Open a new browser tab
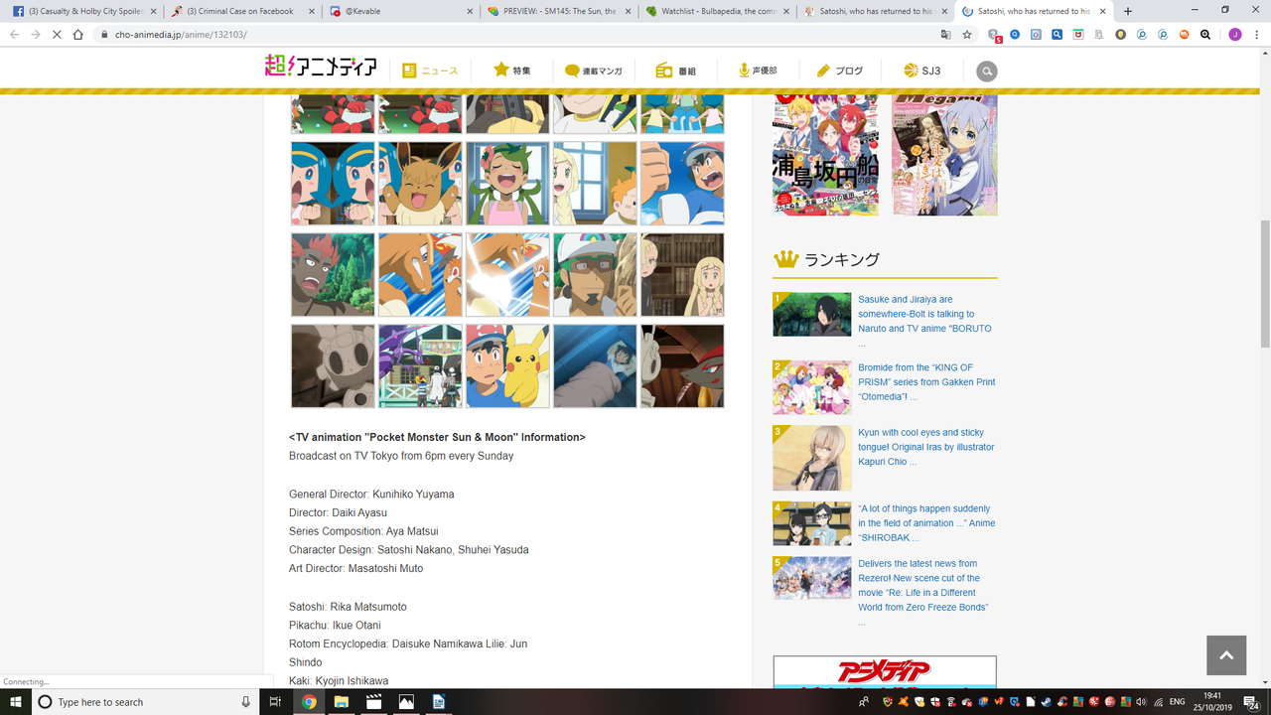The width and height of the screenshot is (1271, 715). [1128, 11]
